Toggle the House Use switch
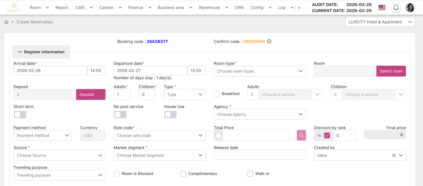The image size is (423, 186). [x=170, y=114]
